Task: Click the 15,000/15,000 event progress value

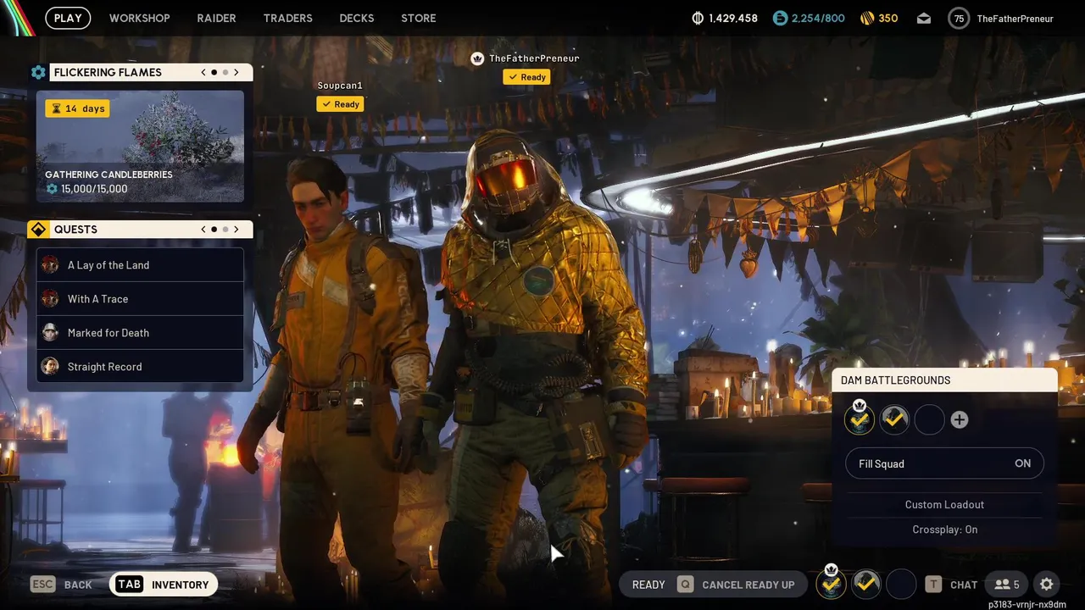Action: point(94,189)
